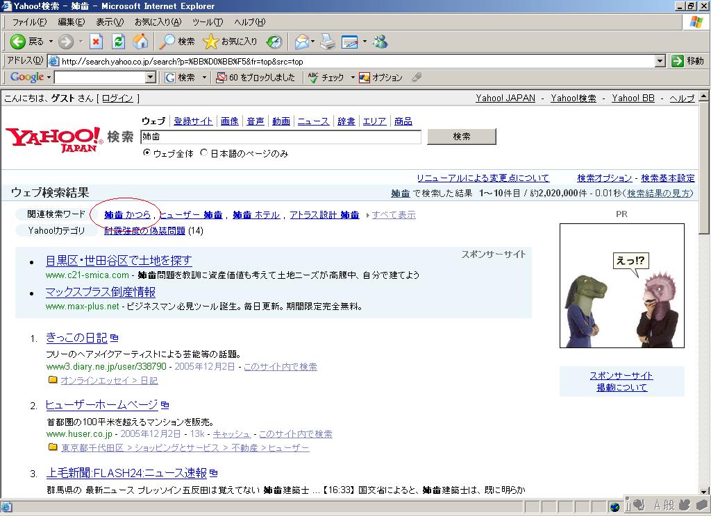711x516 pixels.
Task: Click related keyword 姉歯 かつら
Action: pyautogui.click(x=128, y=215)
